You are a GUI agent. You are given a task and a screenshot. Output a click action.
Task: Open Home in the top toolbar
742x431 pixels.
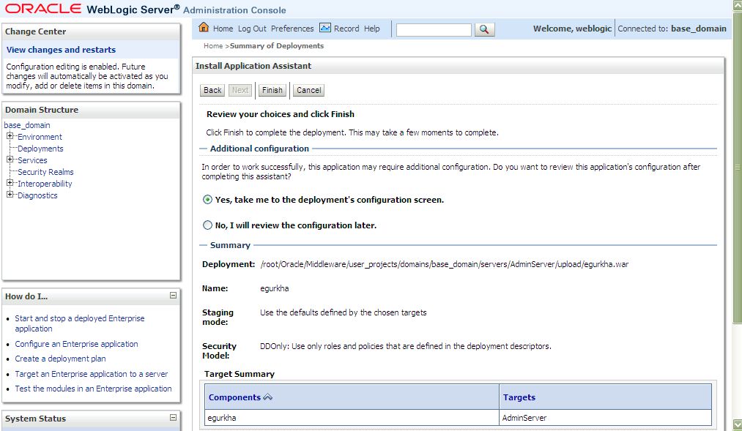coord(223,29)
